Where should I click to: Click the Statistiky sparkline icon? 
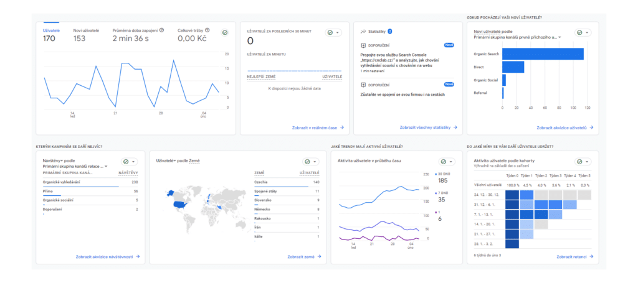click(x=363, y=31)
